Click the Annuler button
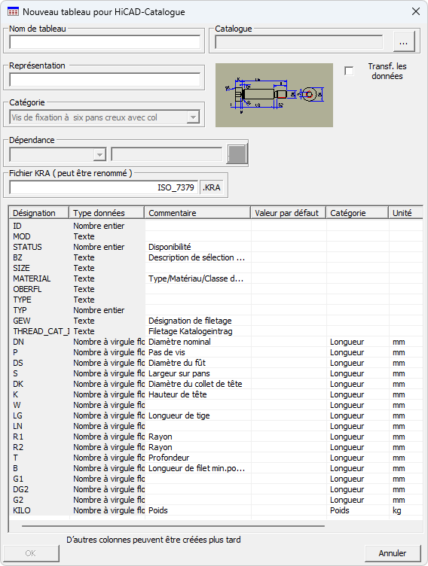The width and height of the screenshot is (428, 566). [x=393, y=553]
